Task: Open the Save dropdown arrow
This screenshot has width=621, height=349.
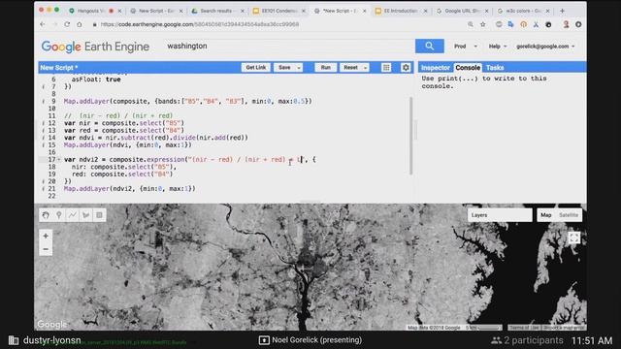Action: pos(299,68)
